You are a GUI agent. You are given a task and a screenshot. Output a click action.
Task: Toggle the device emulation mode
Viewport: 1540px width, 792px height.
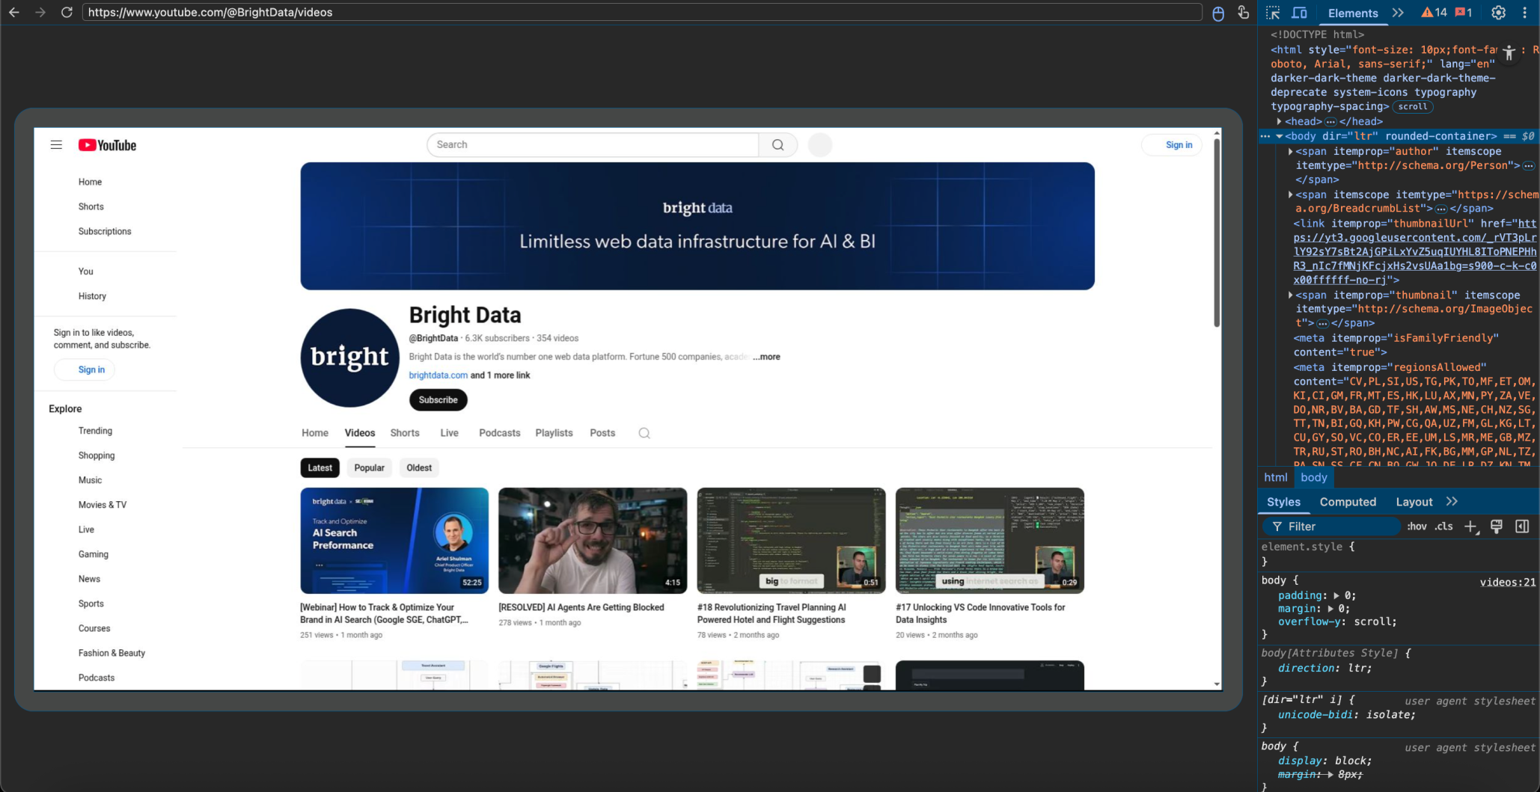(x=1301, y=13)
